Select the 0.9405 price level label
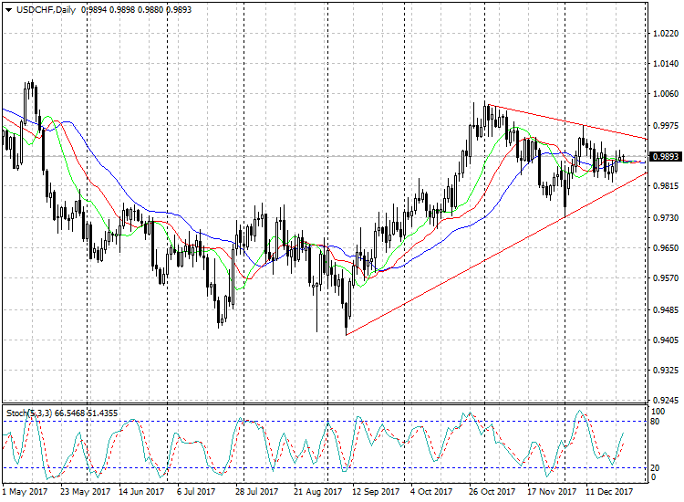Image resolution: width=684 pixels, height=502 pixels. [666, 340]
